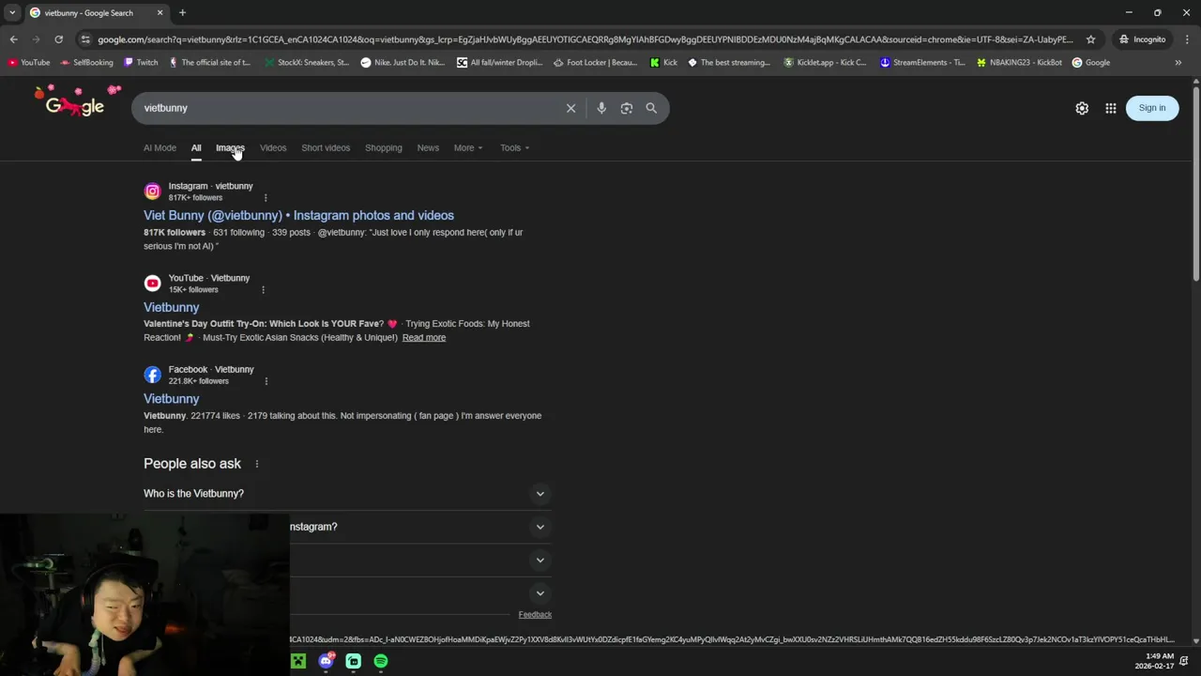Viewport: 1201px width, 676px height.
Task: Open the SelfBooking bookmark
Action: point(86,63)
